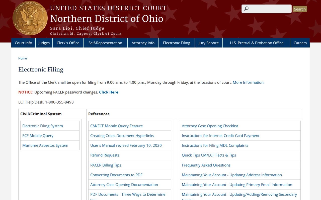Viewport: 321px width, 200px height.
Task: Open CM/ECF Mobile Query Feature reference
Action: tap(116, 126)
